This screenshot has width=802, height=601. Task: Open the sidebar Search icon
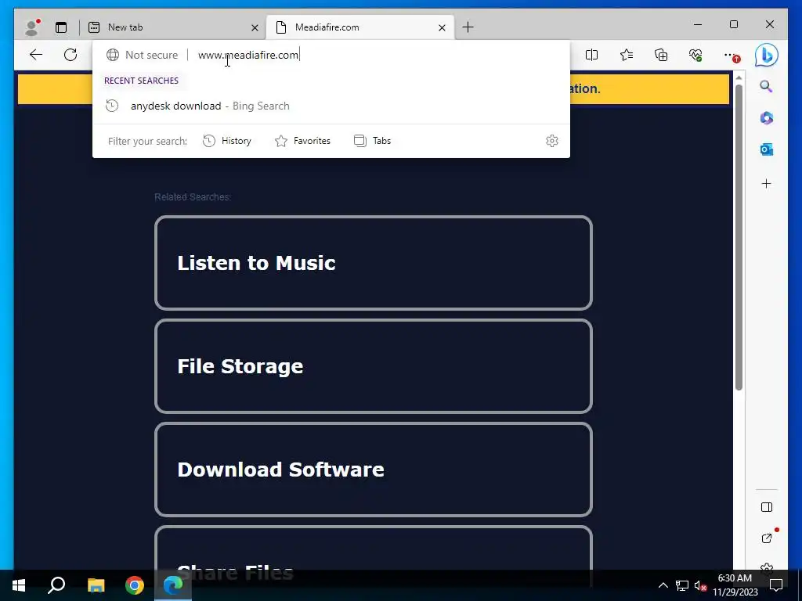click(766, 86)
